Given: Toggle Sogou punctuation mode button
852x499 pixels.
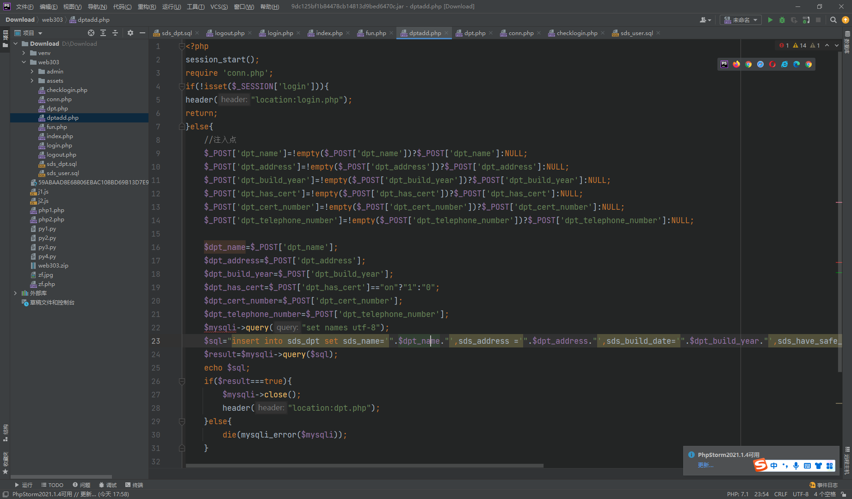Looking at the screenshot, I should (785, 466).
